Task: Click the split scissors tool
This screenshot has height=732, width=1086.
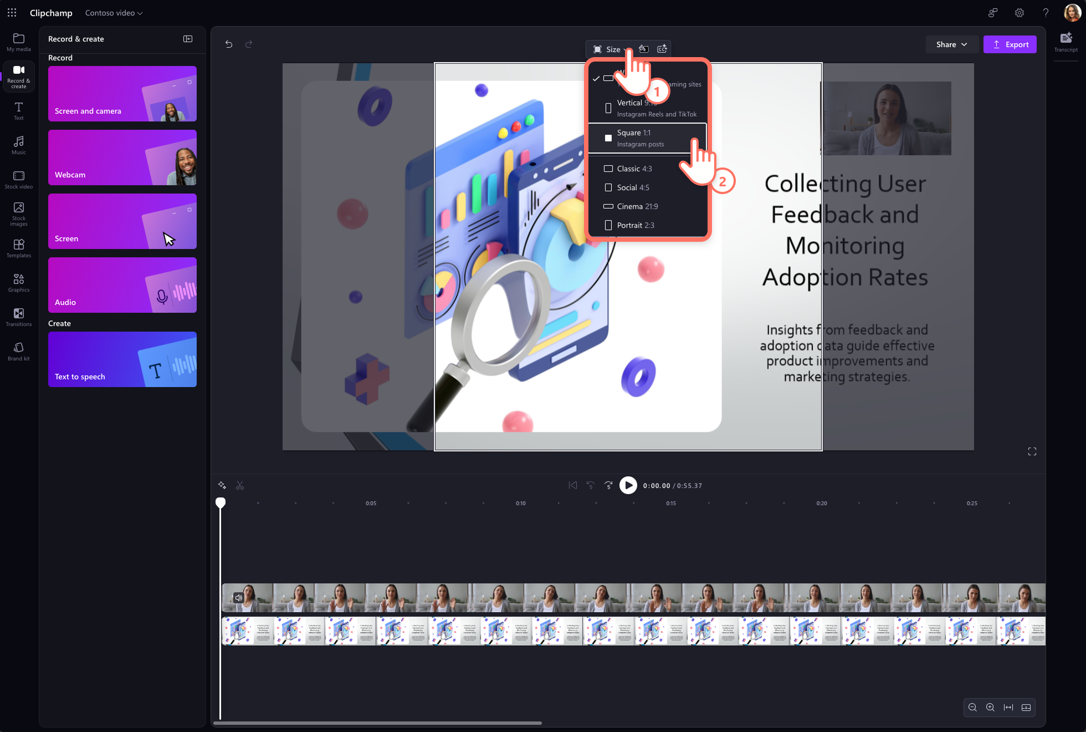Action: pos(240,486)
